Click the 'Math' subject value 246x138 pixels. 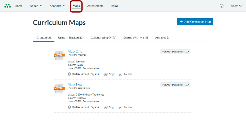click(x=80, y=65)
